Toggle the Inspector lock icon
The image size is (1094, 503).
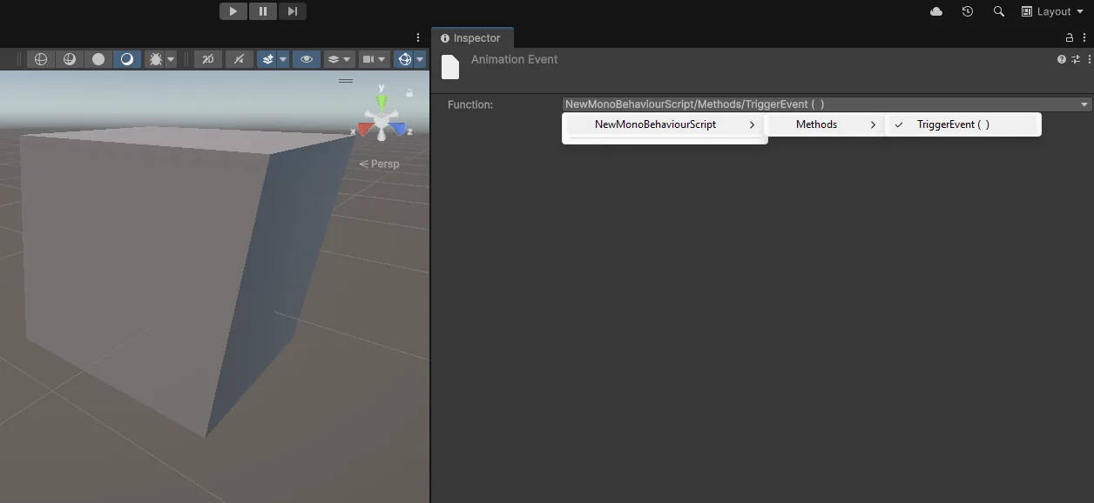point(1070,37)
